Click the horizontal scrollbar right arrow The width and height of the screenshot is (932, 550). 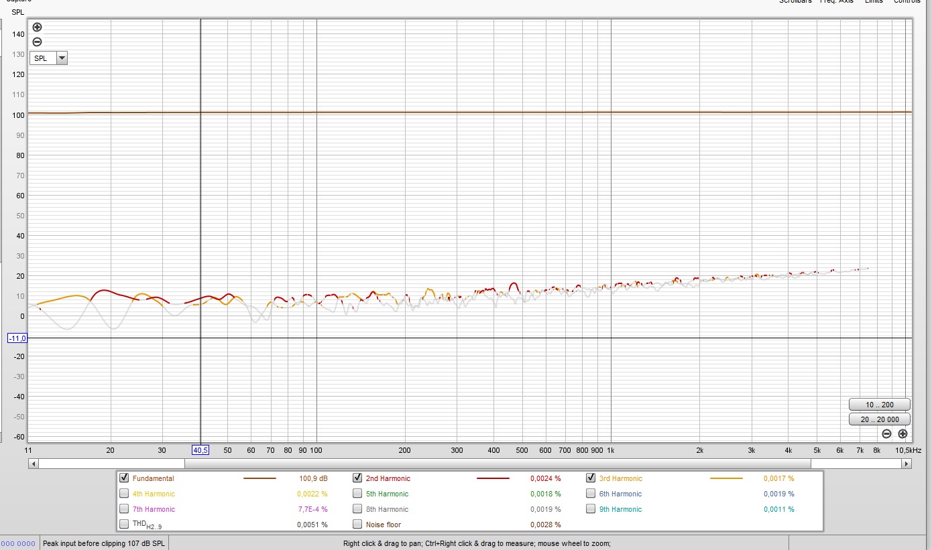point(907,464)
